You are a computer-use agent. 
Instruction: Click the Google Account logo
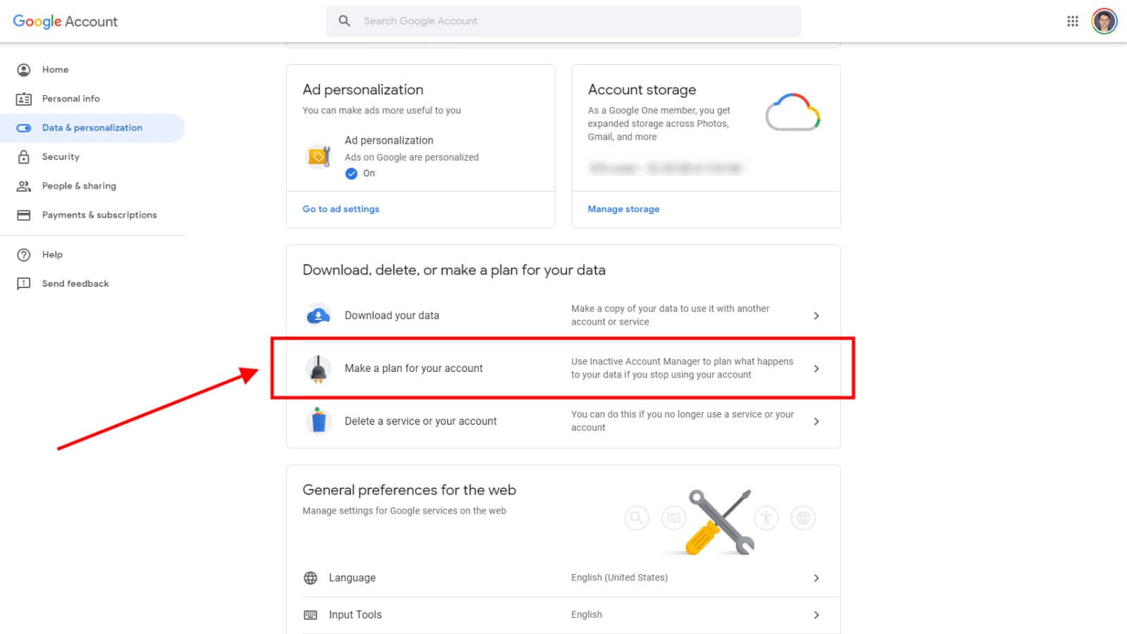click(65, 21)
